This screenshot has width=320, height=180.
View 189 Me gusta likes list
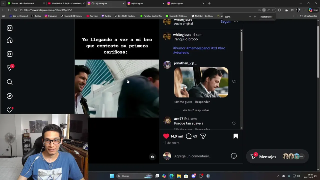point(183,102)
